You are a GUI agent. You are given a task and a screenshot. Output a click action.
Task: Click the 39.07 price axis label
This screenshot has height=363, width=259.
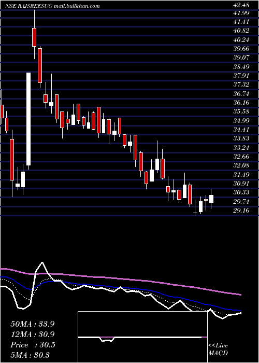pos(241,58)
